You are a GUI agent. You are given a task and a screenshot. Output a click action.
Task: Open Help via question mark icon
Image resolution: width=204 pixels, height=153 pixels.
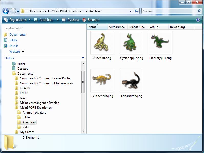(198, 20)
